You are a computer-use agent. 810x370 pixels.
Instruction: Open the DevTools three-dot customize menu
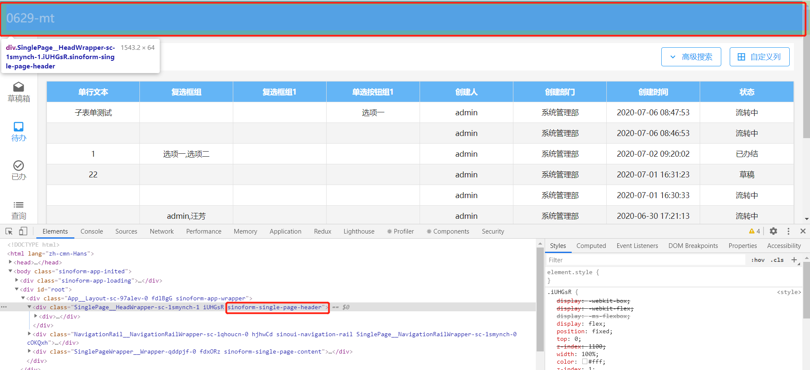[788, 231]
